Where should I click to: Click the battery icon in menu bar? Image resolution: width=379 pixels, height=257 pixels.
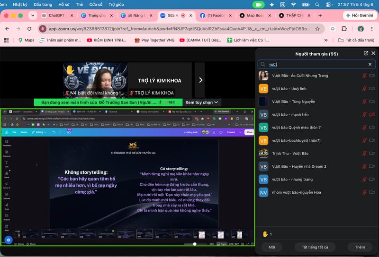pyautogui.click(x=306, y=4)
